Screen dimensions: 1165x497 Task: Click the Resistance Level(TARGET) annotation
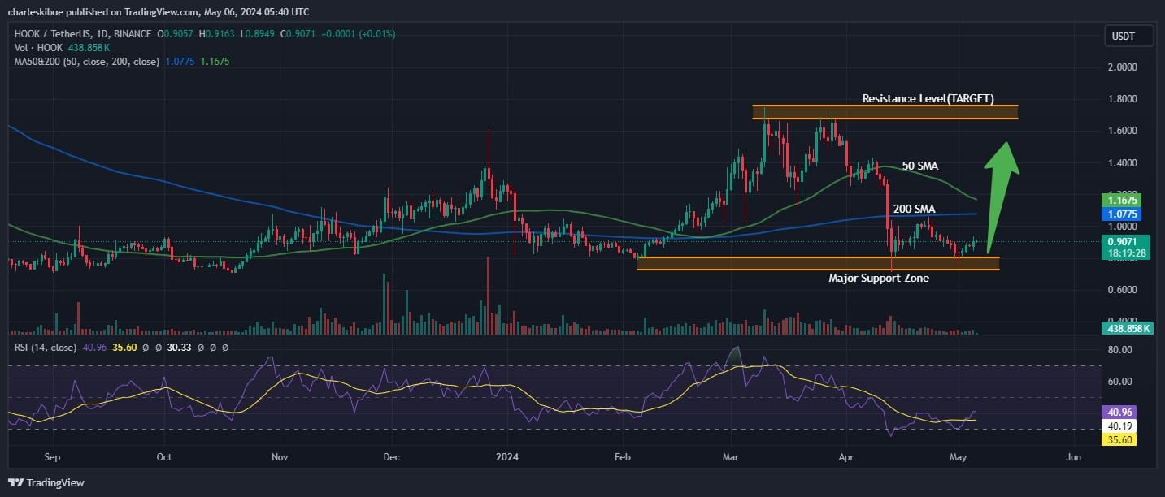coord(928,98)
